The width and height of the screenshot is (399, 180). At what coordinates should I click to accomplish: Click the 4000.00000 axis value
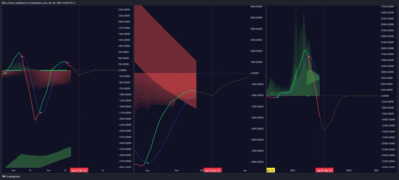click(257, 29)
